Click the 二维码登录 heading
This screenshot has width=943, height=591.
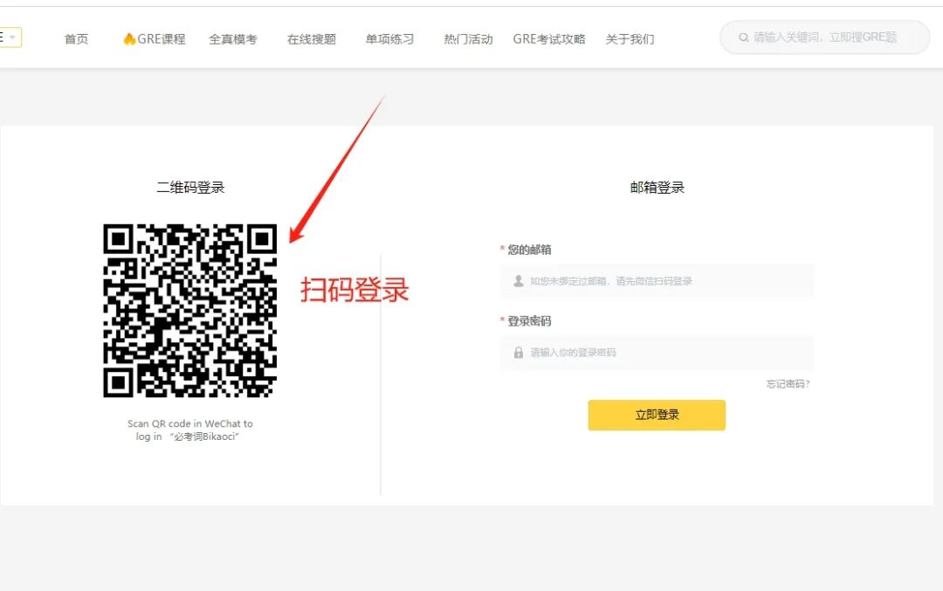pyautogui.click(x=190, y=188)
